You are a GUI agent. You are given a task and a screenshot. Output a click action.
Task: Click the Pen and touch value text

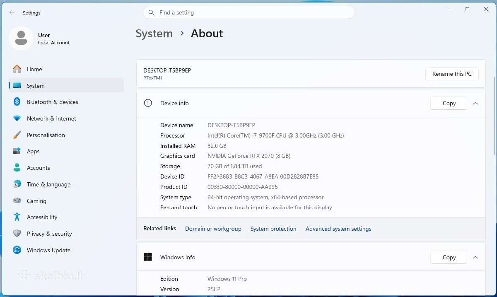point(270,208)
